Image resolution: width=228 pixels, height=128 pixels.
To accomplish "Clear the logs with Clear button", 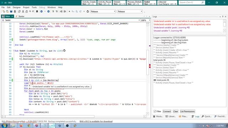I will click(x=176, y=111).
